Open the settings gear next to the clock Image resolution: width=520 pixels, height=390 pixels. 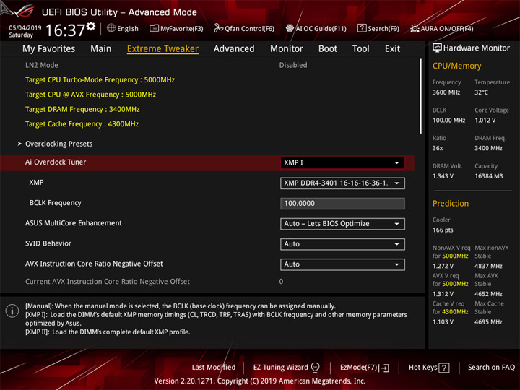click(91, 26)
